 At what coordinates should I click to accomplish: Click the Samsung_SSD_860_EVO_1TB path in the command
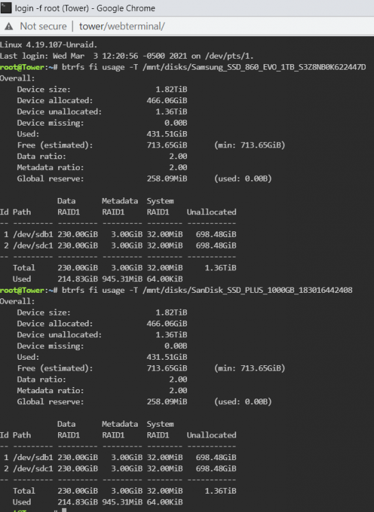click(255, 67)
